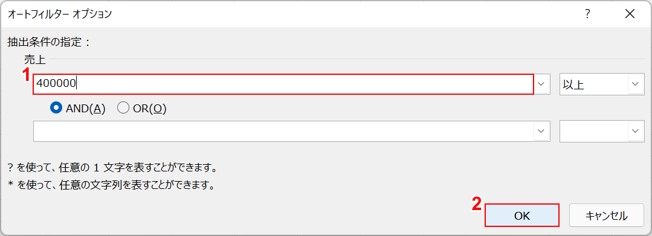Click the 売上 group label
The width and height of the screenshot is (652, 236).
[34, 60]
